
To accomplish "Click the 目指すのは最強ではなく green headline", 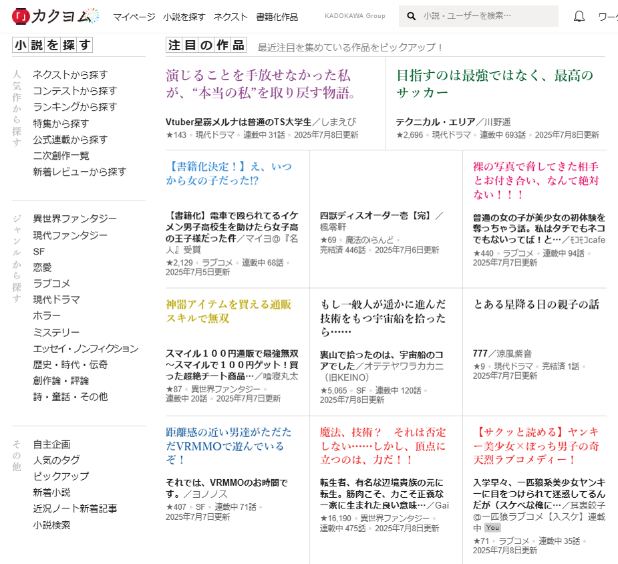I will [x=494, y=84].
